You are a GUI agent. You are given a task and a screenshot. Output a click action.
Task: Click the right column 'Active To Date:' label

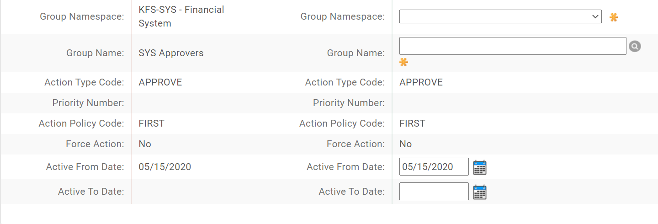click(351, 192)
